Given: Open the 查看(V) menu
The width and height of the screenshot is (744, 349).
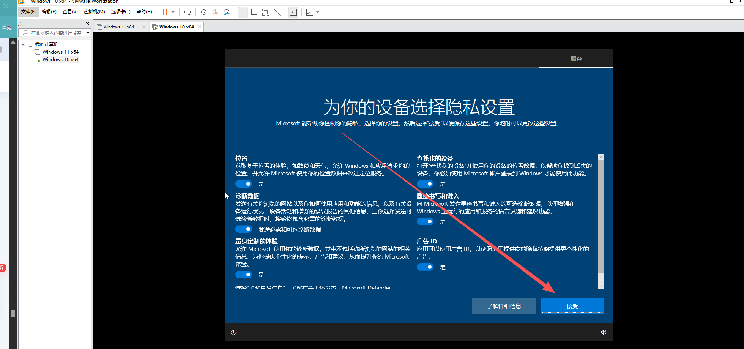Looking at the screenshot, I should 70,12.
